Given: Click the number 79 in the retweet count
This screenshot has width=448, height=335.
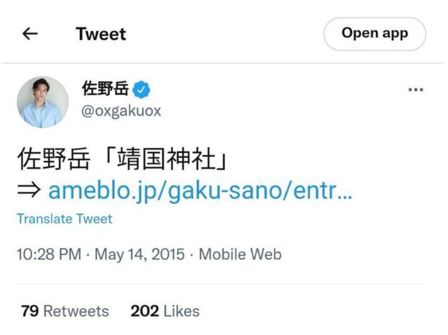Looking at the screenshot, I should click(29, 311).
